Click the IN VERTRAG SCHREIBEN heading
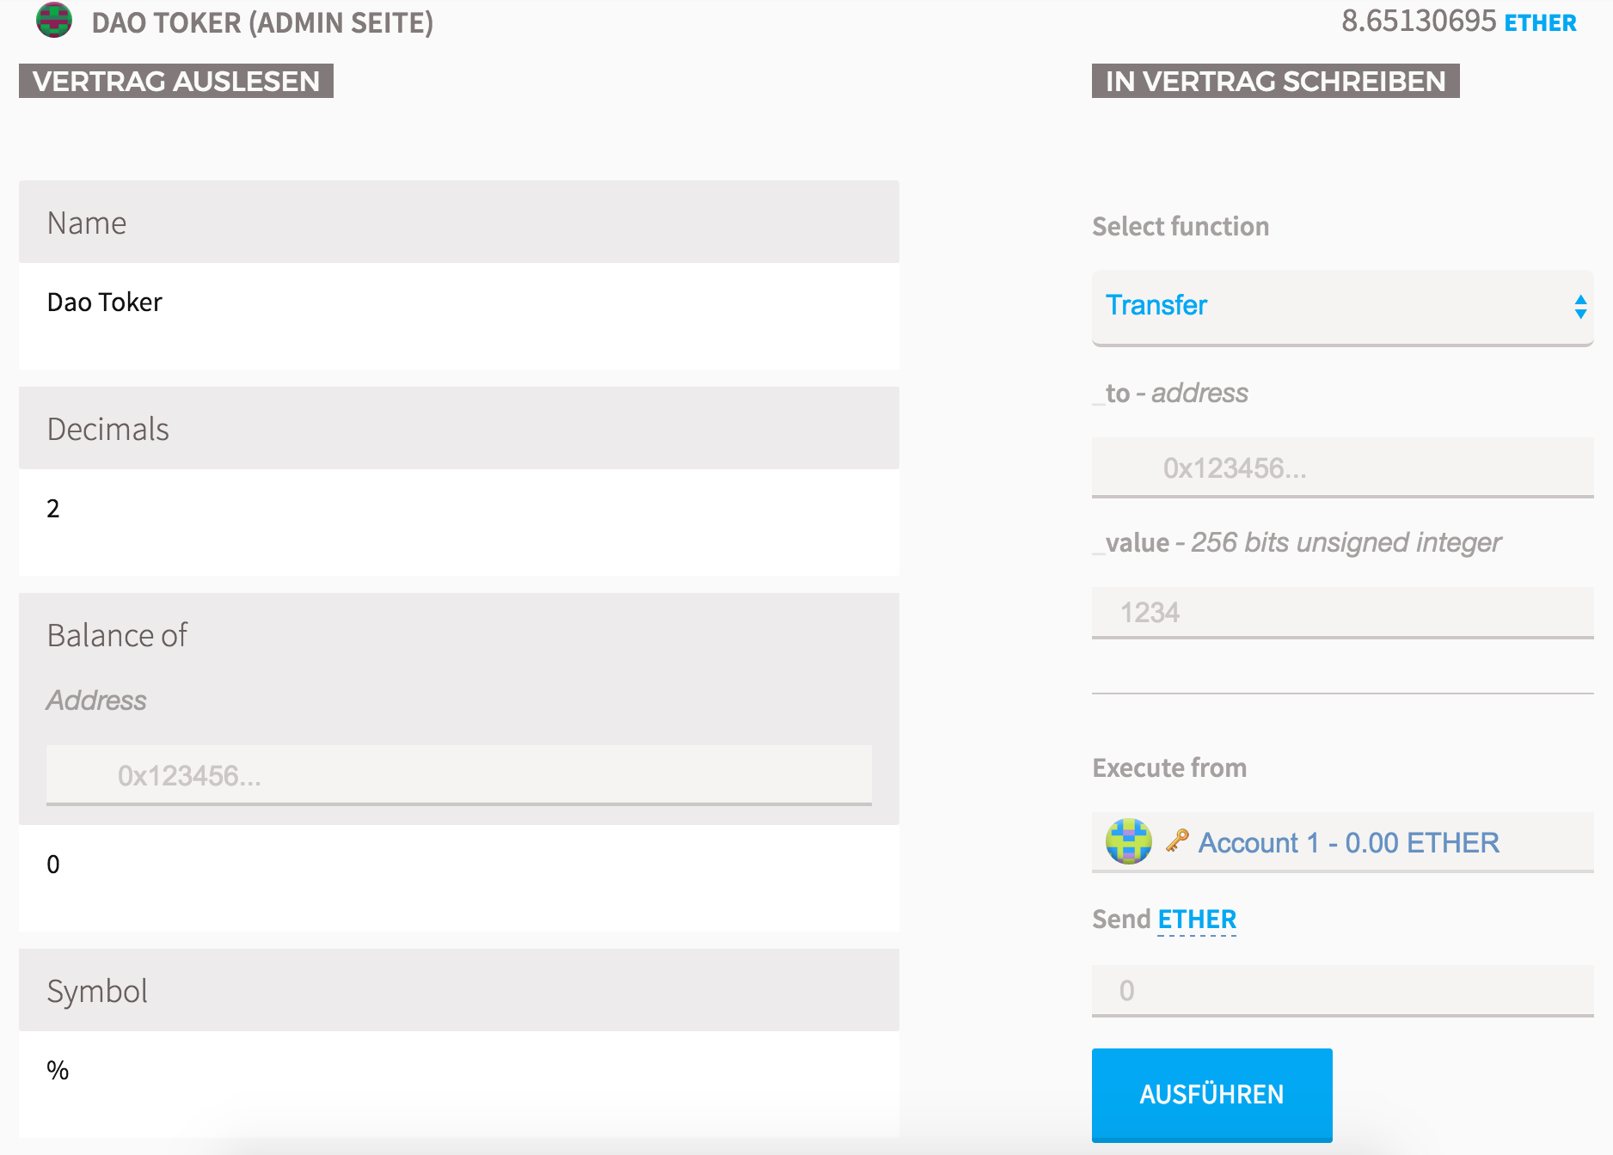This screenshot has width=1613, height=1155. (x=1275, y=81)
